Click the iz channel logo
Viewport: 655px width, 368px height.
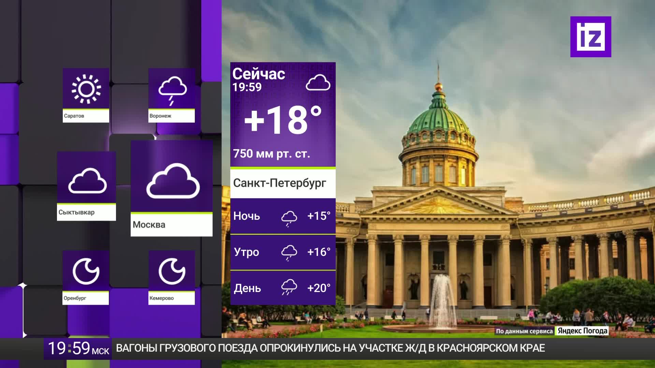[x=591, y=36]
